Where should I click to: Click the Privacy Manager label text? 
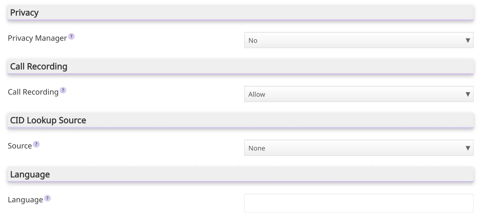[x=37, y=38]
